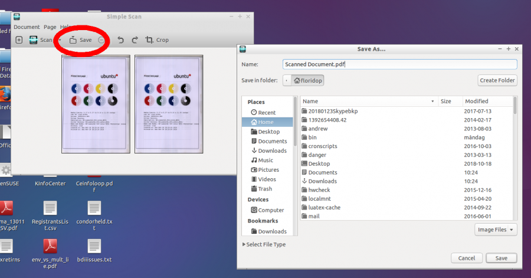The width and height of the screenshot is (531, 278).
Task: Activate the Crop tool
Action: 157,40
